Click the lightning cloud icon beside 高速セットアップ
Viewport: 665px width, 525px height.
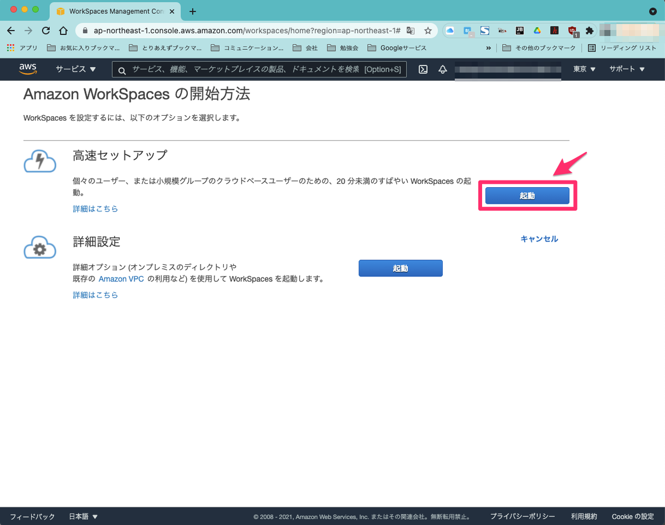pyautogui.click(x=39, y=161)
